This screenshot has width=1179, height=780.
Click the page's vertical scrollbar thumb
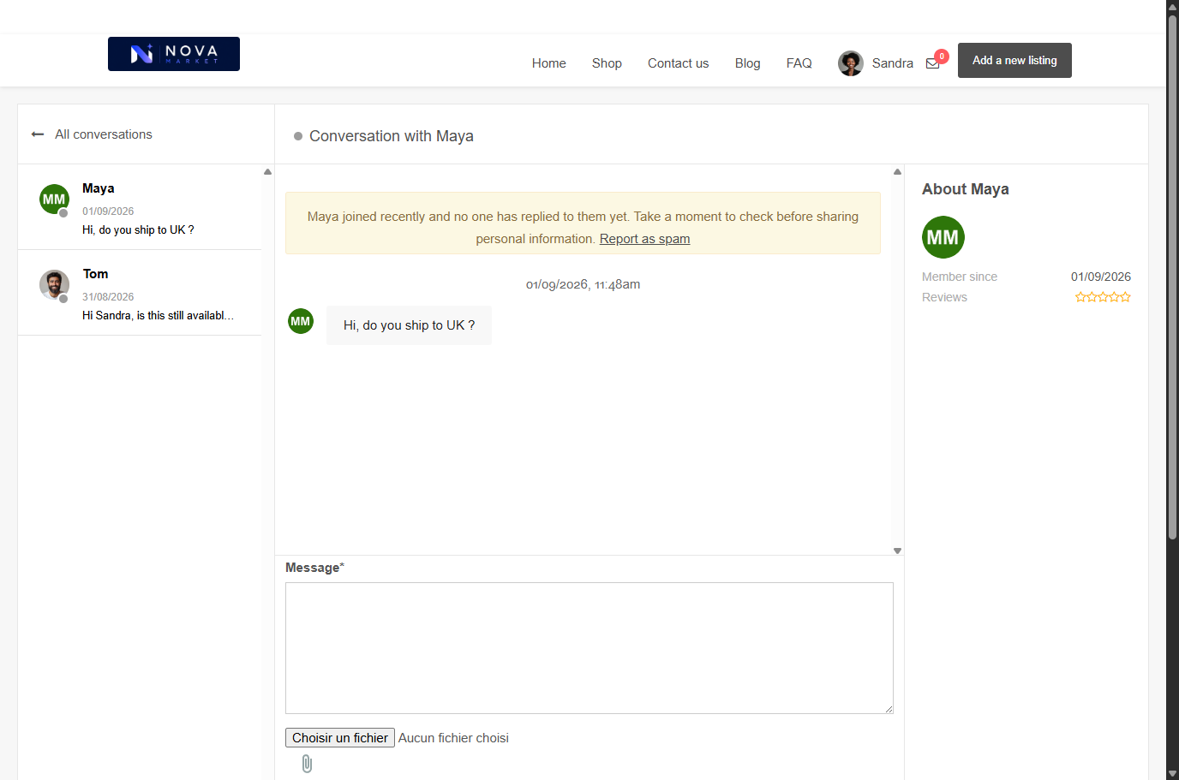tap(1173, 277)
